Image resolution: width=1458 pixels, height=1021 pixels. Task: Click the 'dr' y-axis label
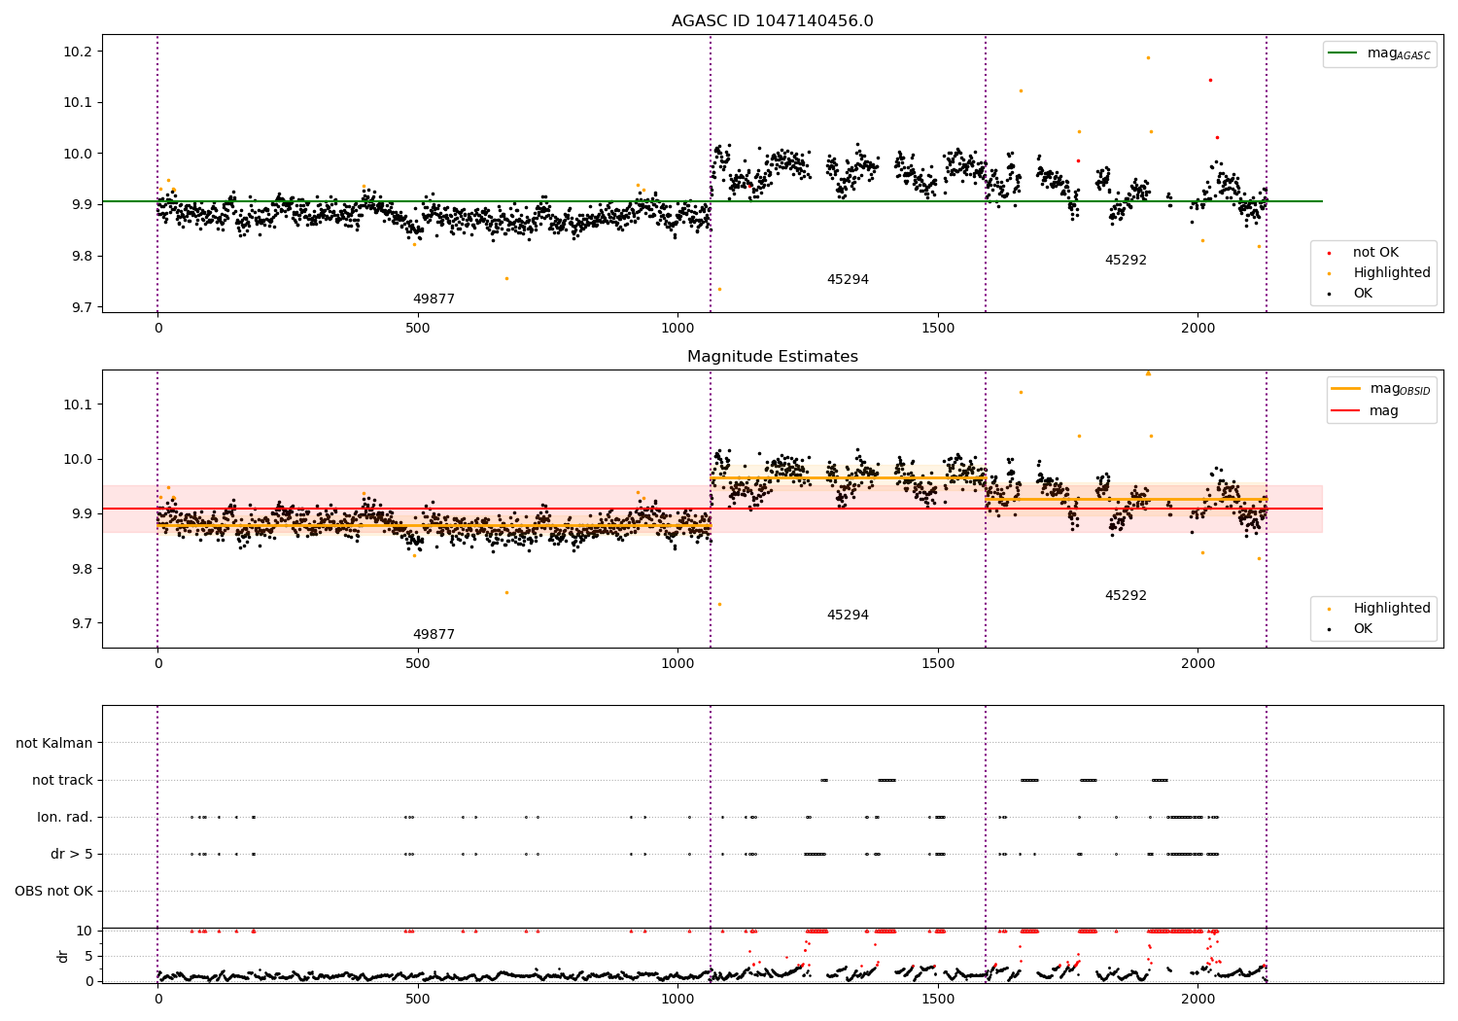(63, 956)
